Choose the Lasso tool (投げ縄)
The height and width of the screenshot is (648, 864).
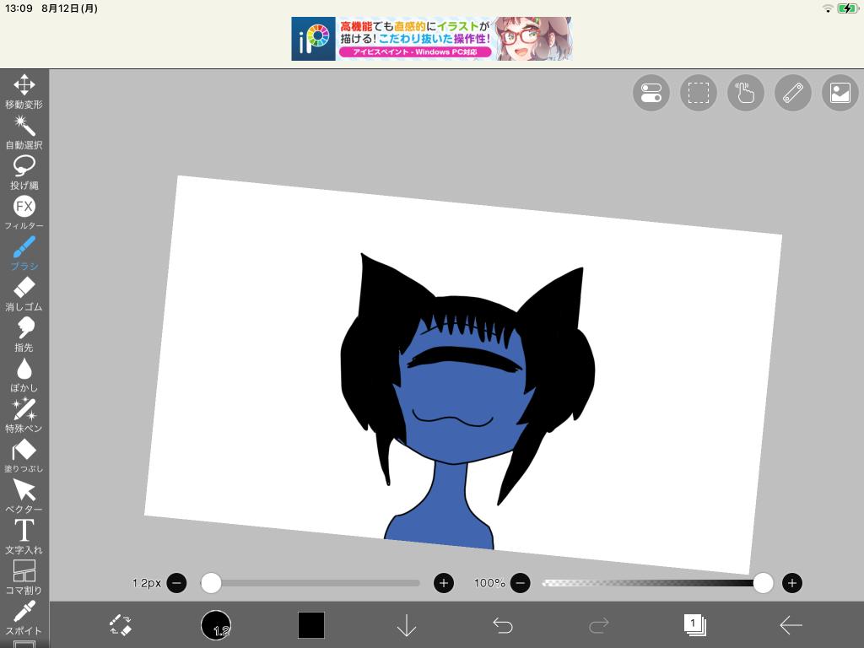(x=24, y=172)
